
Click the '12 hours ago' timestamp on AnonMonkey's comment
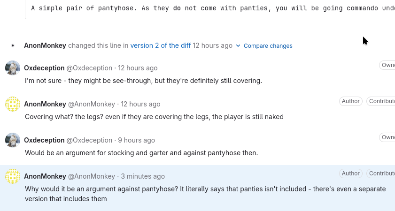140,104
